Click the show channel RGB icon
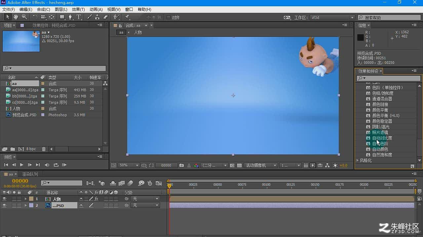 (x=196, y=165)
